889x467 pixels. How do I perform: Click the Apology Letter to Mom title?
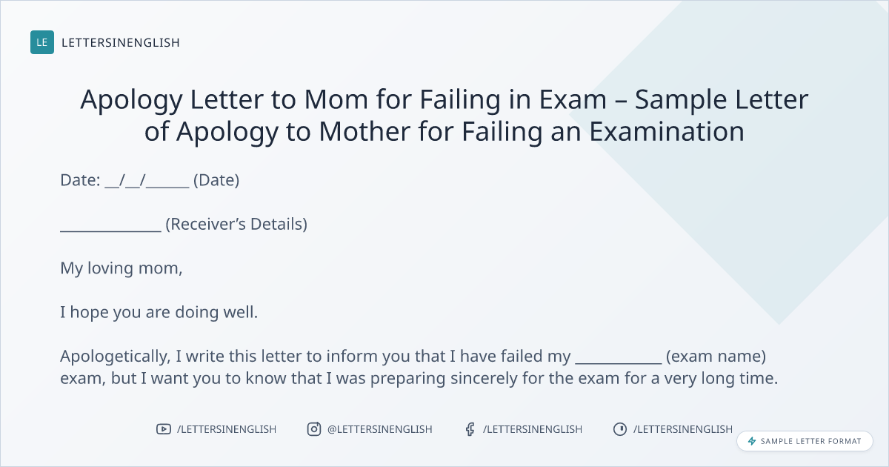point(444,115)
